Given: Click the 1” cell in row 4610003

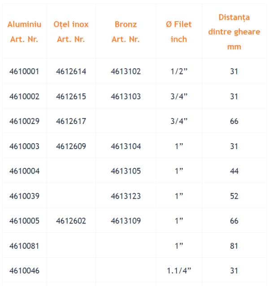Looking at the screenshot, I should click(x=179, y=146).
